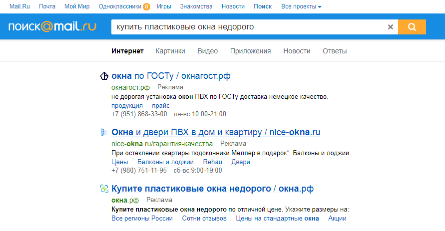Expand the Все проекты dropdown
This screenshot has height=231, width=445.
tap(301, 6)
